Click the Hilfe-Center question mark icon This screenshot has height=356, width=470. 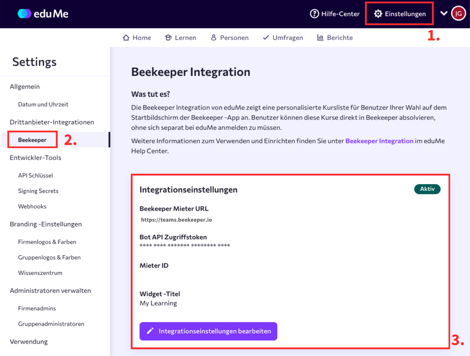[x=314, y=14]
